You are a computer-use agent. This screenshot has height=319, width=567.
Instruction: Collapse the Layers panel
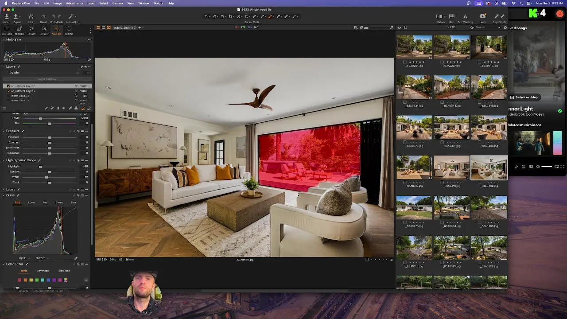4,66
